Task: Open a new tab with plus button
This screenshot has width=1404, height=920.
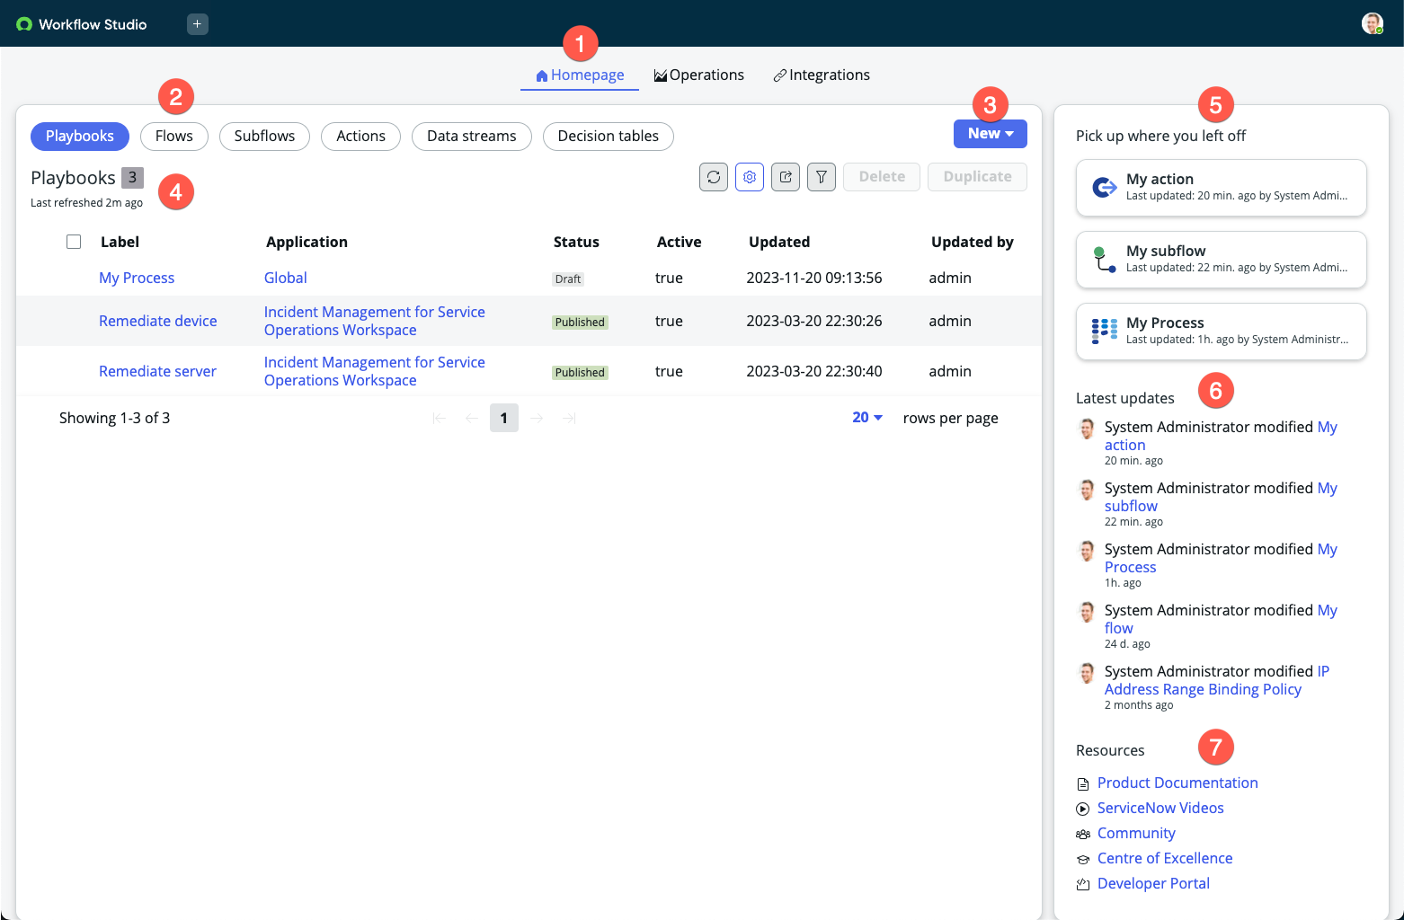Action: [198, 24]
